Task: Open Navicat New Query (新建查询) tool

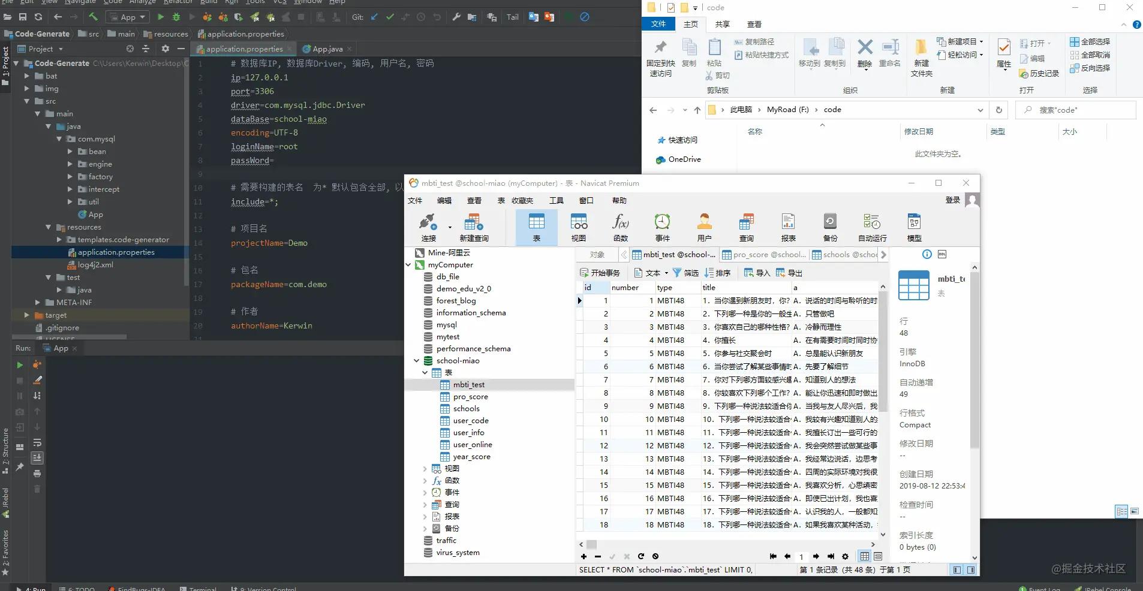Action: tap(474, 228)
